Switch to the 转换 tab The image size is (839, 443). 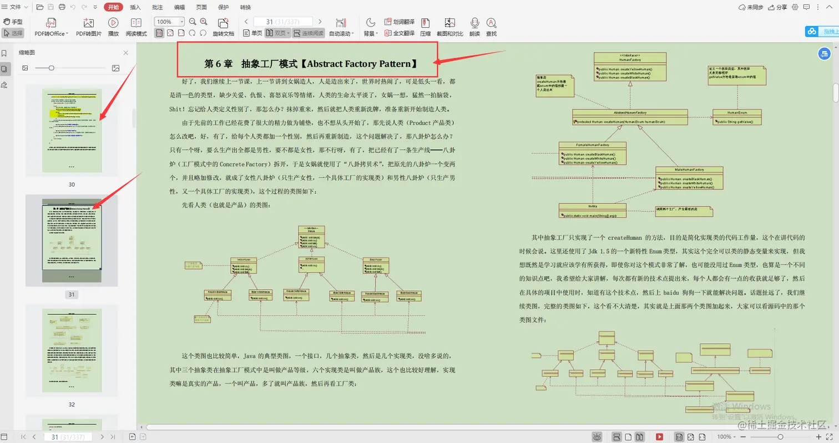coord(245,7)
